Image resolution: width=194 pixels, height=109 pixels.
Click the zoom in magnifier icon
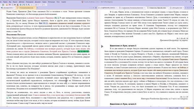pyautogui.click(x=24, y=5)
